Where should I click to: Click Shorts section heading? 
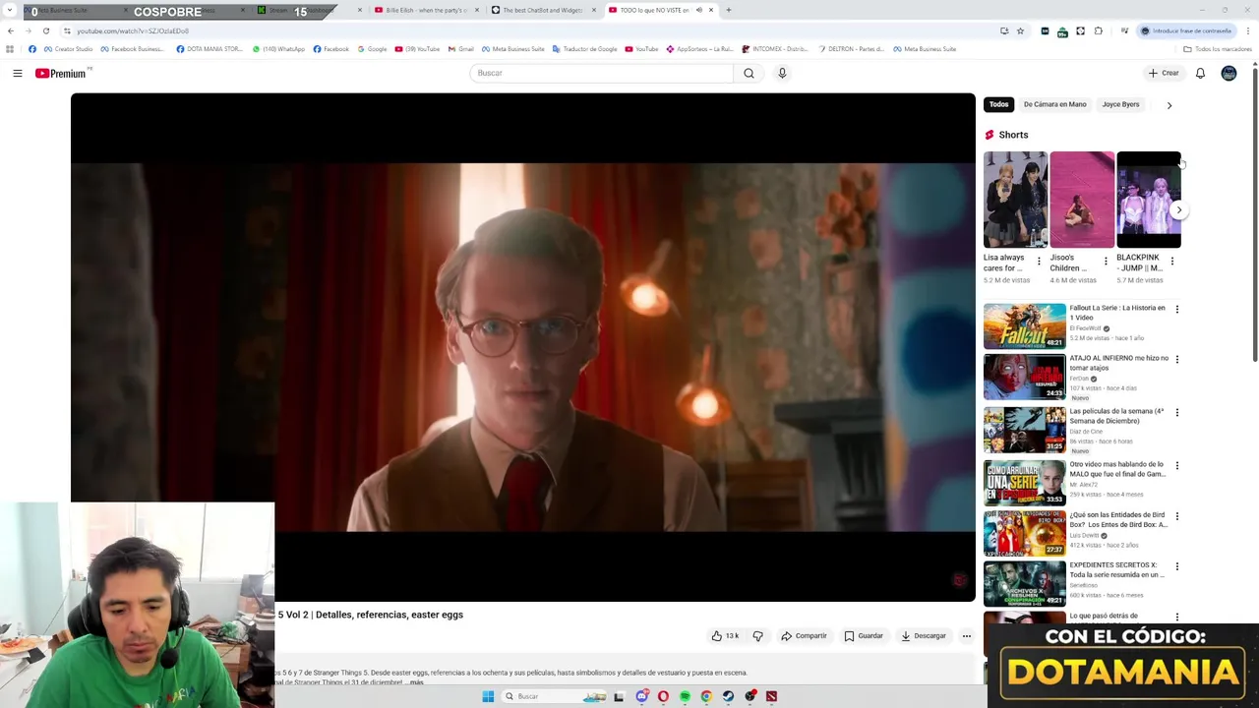1013,135
